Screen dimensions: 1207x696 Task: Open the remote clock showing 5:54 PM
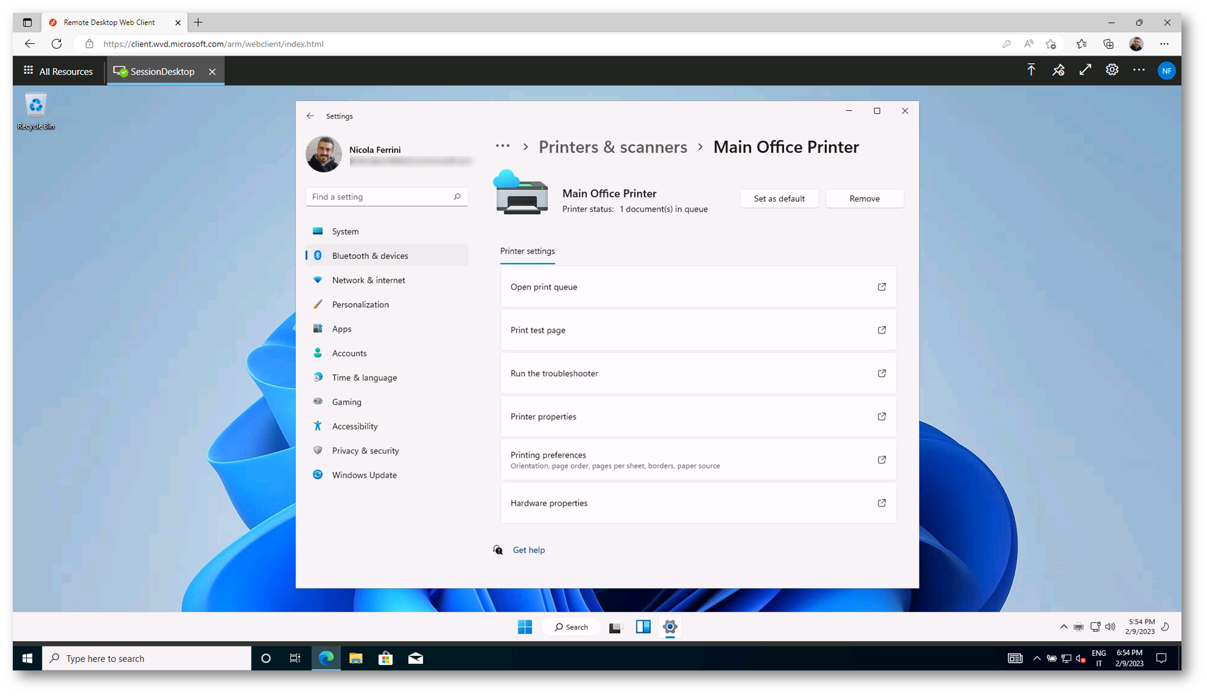point(1139,627)
